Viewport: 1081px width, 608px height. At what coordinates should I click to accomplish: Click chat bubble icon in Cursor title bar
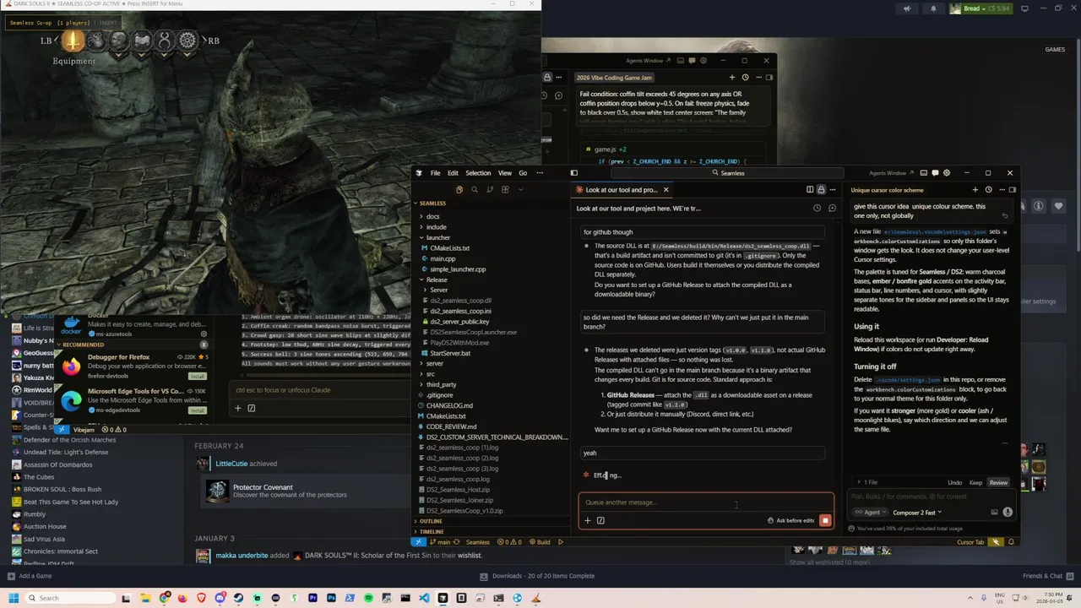pos(936,173)
